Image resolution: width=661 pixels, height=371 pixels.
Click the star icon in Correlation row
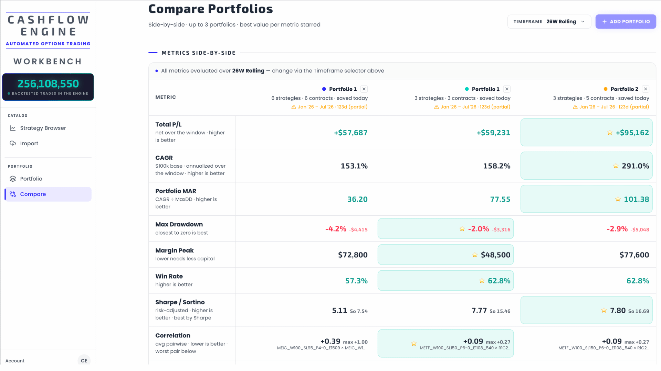click(x=414, y=344)
